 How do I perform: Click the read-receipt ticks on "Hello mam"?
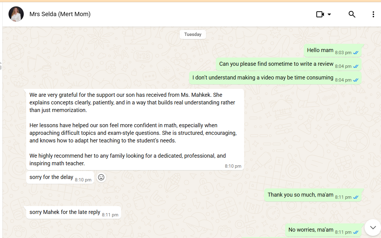tap(356, 53)
